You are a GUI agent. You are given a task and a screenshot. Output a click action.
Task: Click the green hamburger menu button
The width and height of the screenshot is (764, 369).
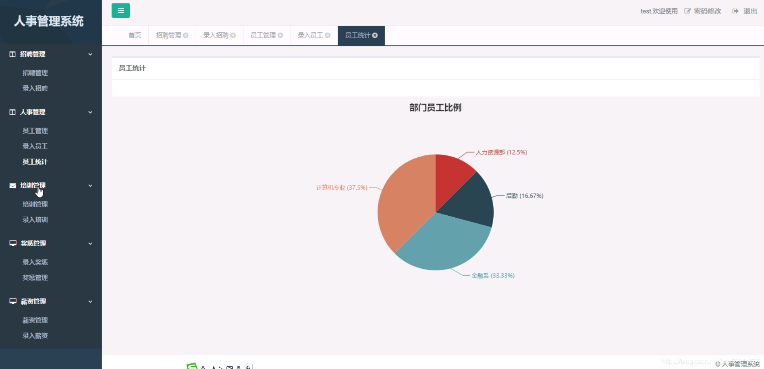[120, 10]
